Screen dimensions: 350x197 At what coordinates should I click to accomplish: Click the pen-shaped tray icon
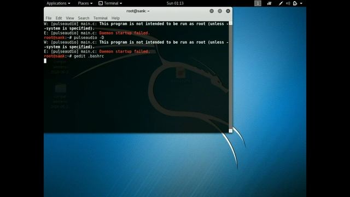click(281, 3)
